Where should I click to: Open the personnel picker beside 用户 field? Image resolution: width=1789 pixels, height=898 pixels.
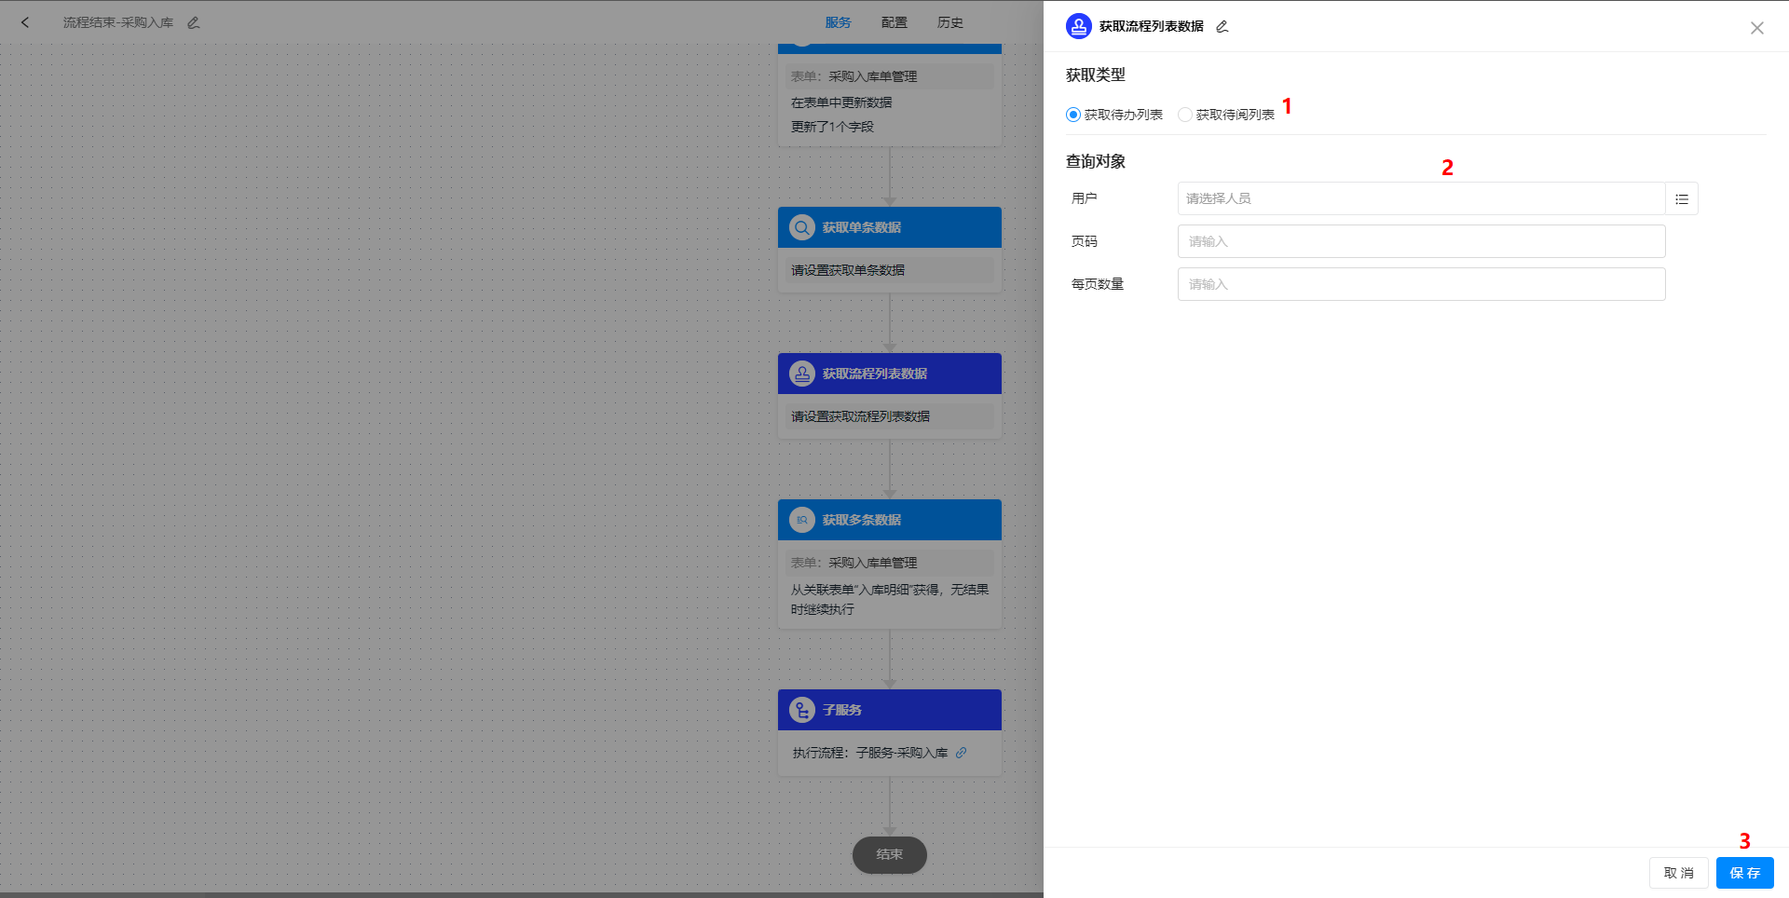(1681, 198)
